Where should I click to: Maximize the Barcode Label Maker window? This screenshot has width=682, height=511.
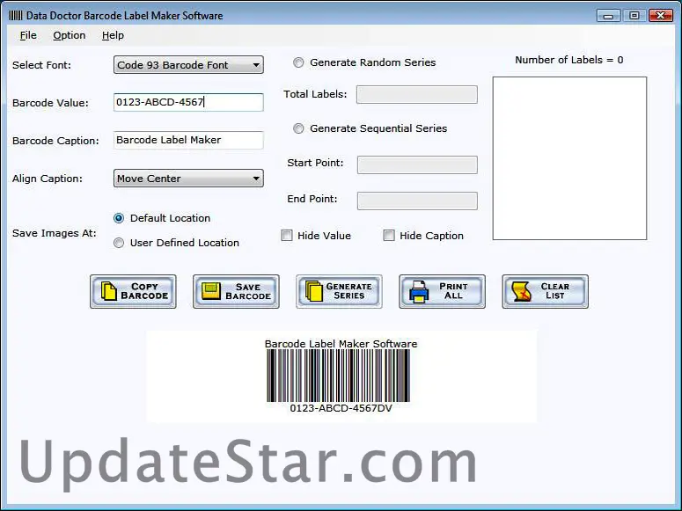pyautogui.click(x=634, y=16)
